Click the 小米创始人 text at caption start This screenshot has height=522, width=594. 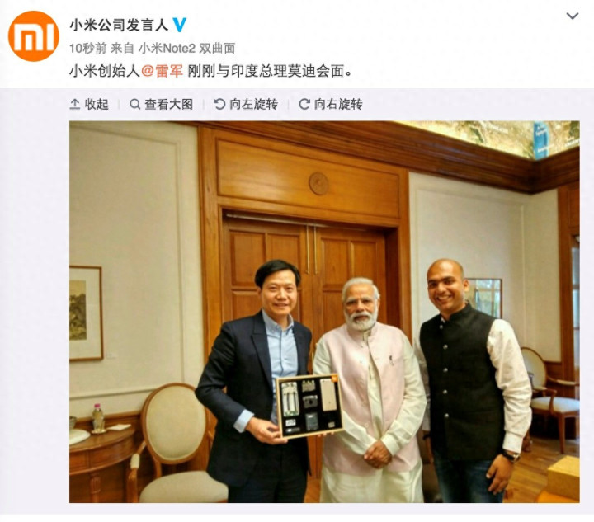105,71
